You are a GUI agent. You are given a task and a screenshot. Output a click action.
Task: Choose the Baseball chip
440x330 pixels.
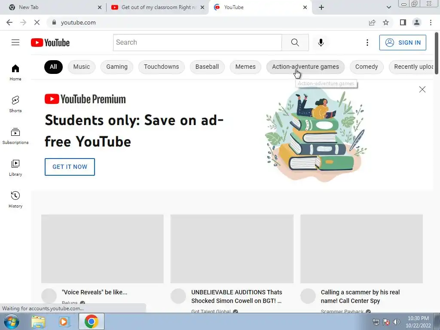coord(207,67)
